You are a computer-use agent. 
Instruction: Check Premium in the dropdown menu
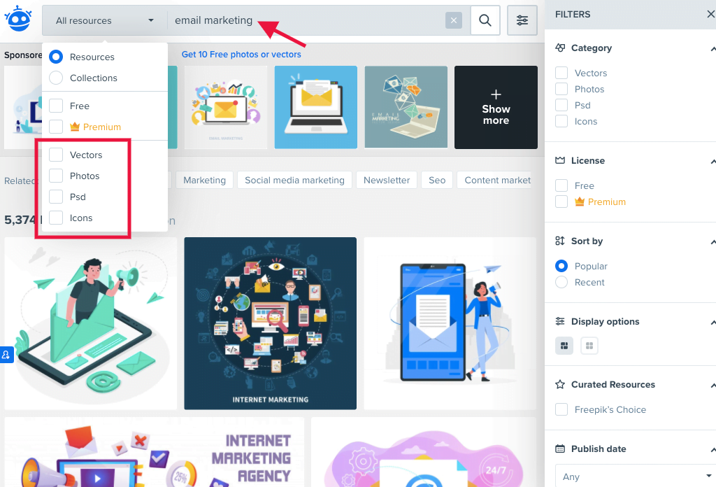pyautogui.click(x=56, y=127)
